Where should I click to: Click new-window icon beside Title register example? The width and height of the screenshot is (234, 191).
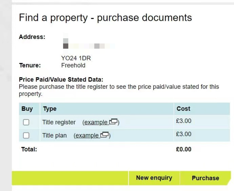click(x=113, y=122)
